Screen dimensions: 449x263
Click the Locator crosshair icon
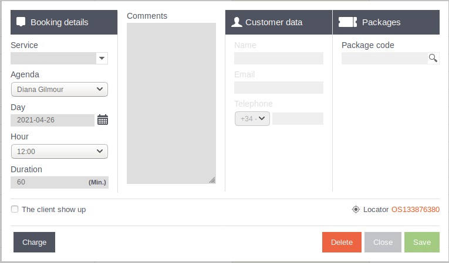pos(356,209)
